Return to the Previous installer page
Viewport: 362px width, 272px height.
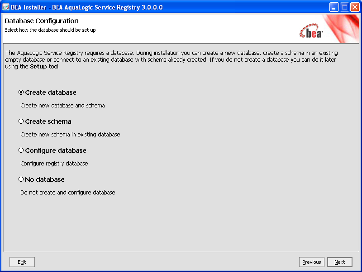pos(312,262)
